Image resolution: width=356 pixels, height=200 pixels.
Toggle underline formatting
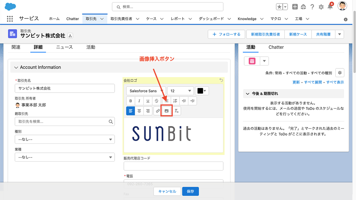tap(148, 101)
